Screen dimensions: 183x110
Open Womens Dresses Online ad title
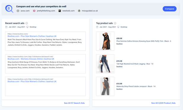coord(31,59)
